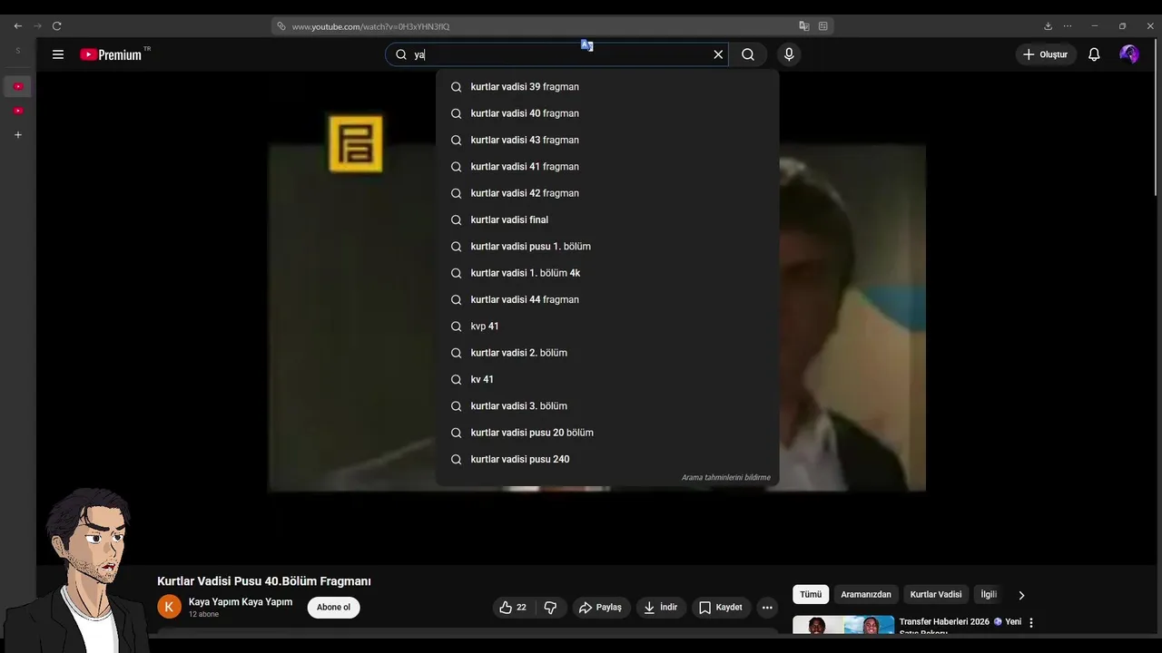Open Transfer Haberleri 2026 video thumbnail

[x=843, y=625]
